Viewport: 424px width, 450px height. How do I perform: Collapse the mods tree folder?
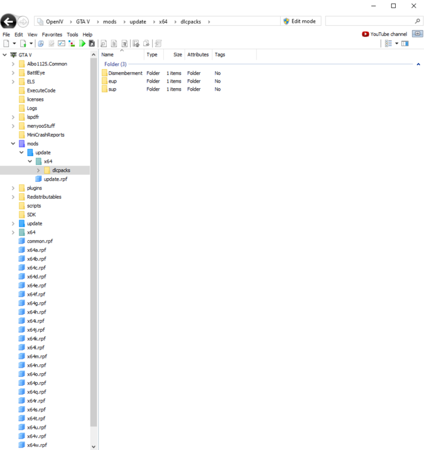[x=13, y=143]
